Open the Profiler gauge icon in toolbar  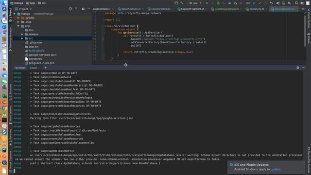229,3
